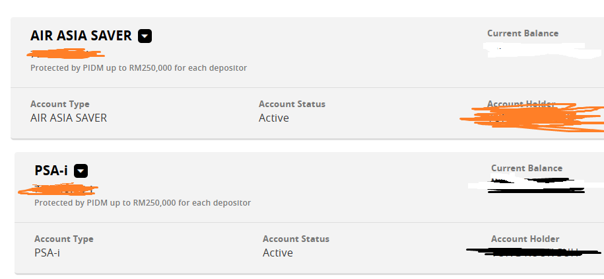Select the AIR ASIA SAVER account heading
The image size is (604, 279).
coord(81,36)
